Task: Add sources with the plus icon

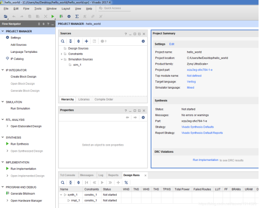Action: [86, 41]
